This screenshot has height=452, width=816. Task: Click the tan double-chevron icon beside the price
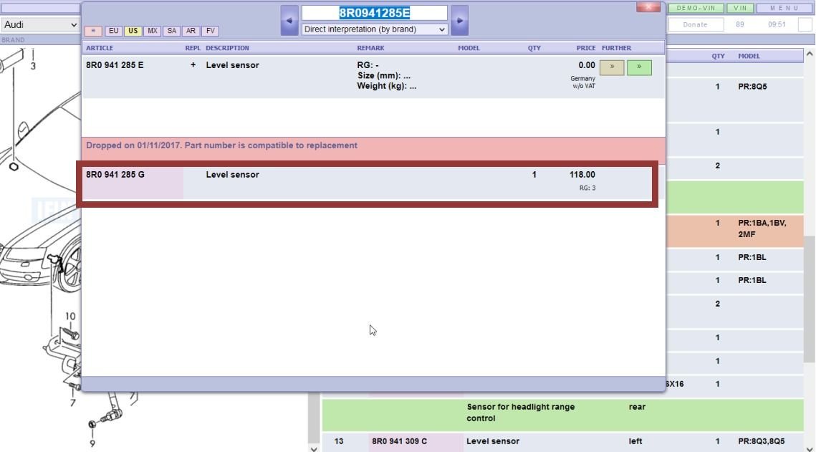pos(612,66)
